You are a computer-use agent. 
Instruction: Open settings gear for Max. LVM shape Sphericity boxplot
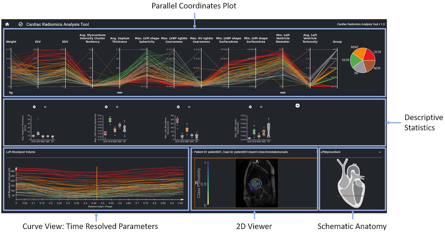pos(106,107)
